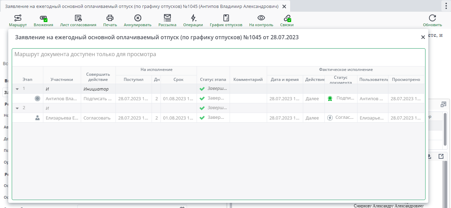Screen dimensions: 451x208
Task: Click the Печать print icon
Action: (110, 21)
